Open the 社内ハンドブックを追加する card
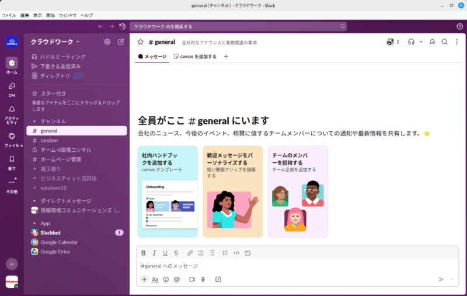This screenshot has width=467, height=296. pos(168,191)
